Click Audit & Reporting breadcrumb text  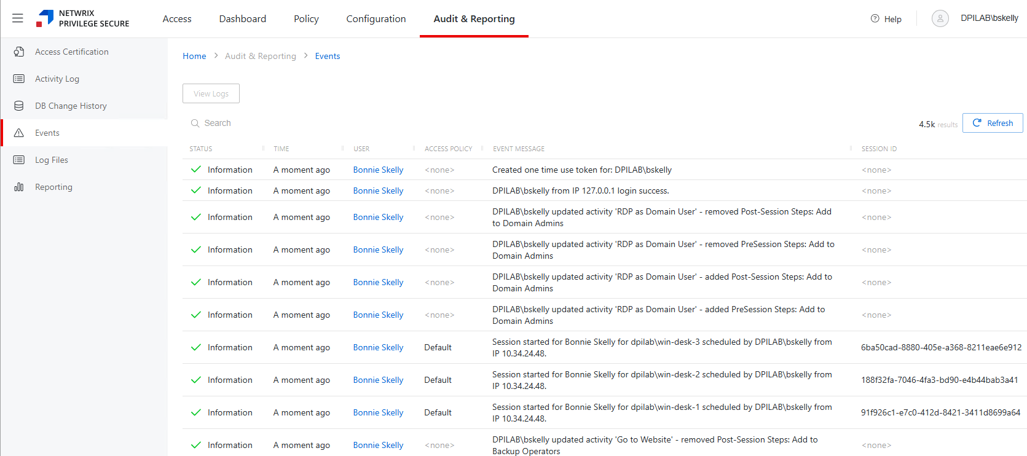pyautogui.click(x=261, y=56)
